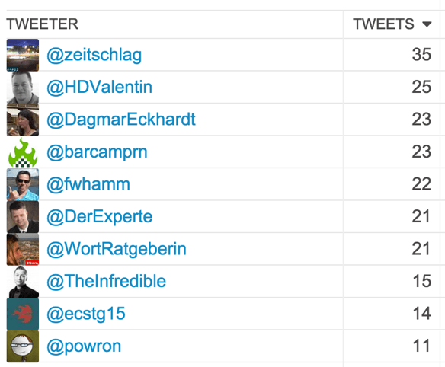Visit the @DagmarEckhardt link

121,120
